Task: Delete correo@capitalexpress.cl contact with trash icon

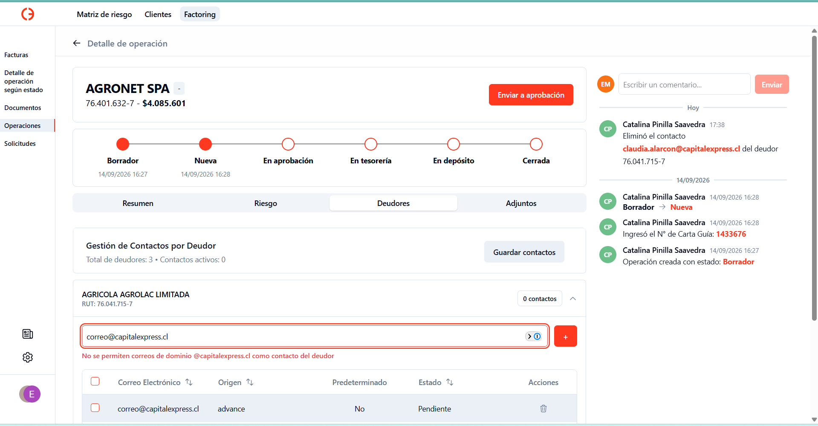Action: pos(543,409)
